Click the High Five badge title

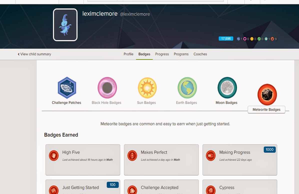(x=71, y=152)
